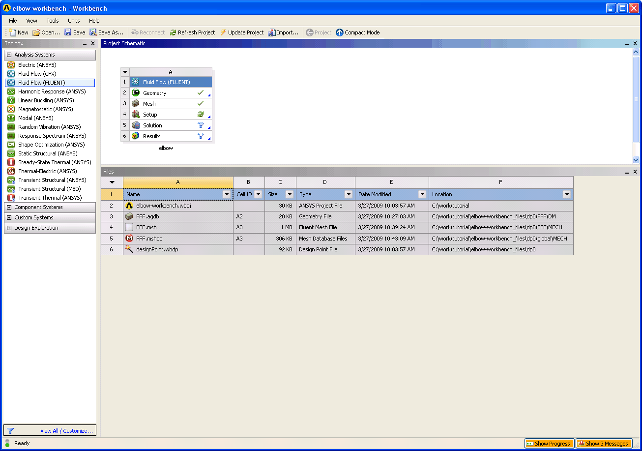Select the Harmonic Response (ANSYS) icon
642x451 pixels.
click(11, 91)
